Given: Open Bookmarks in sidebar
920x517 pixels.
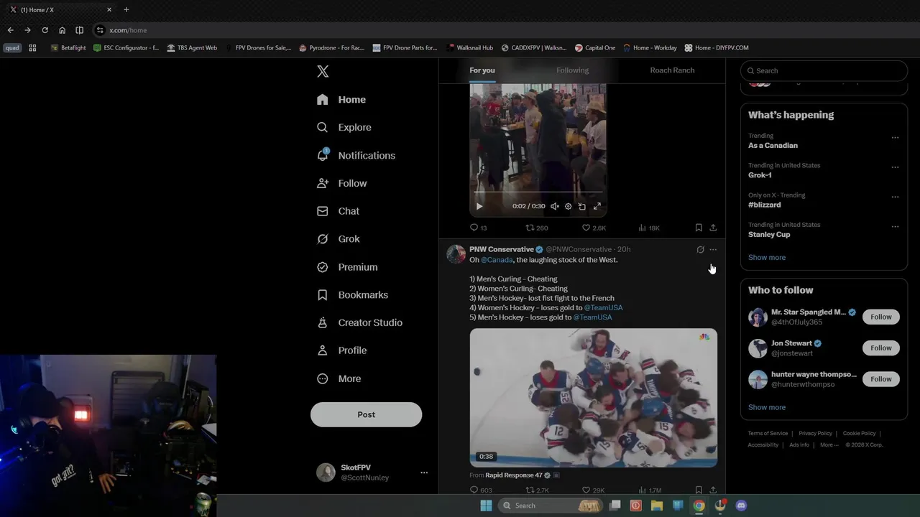Looking at the screenshot, I should click(352, 295).
